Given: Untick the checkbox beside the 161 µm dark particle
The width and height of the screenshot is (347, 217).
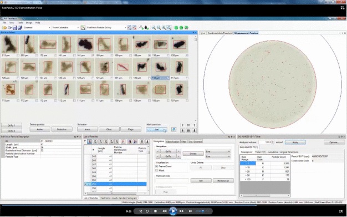Looking at the screenshot, I should [93, 55].
